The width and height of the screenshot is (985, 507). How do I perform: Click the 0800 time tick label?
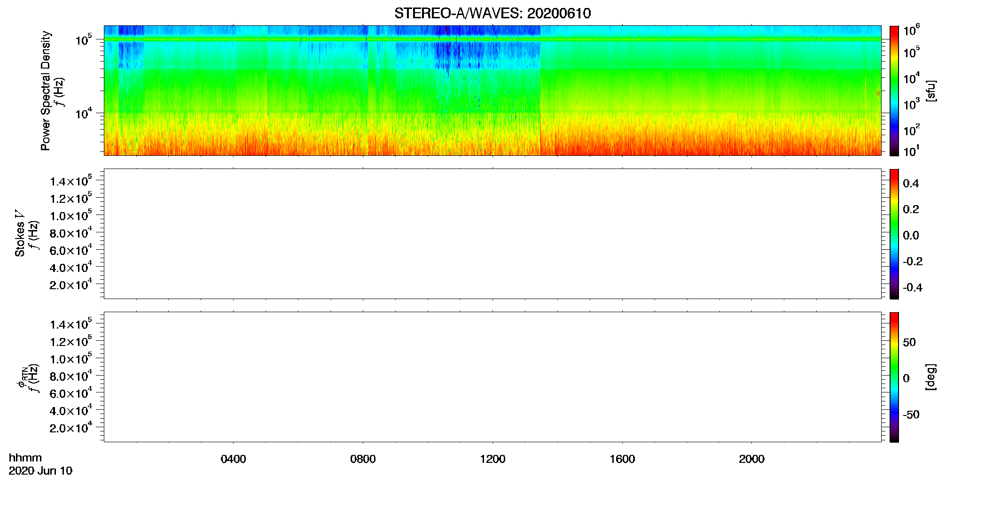[363, 459]
